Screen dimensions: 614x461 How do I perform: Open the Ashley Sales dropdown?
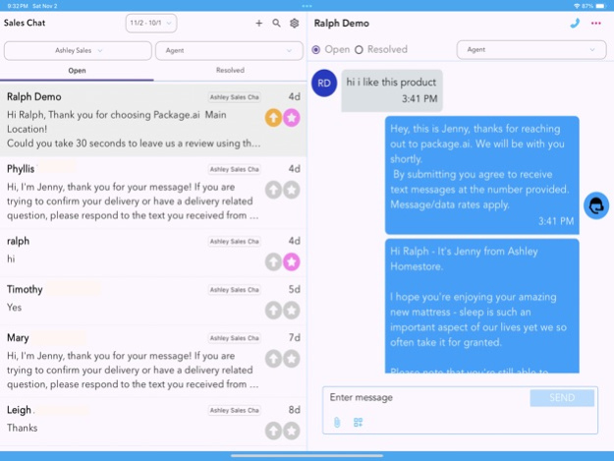tap(79, 50)
